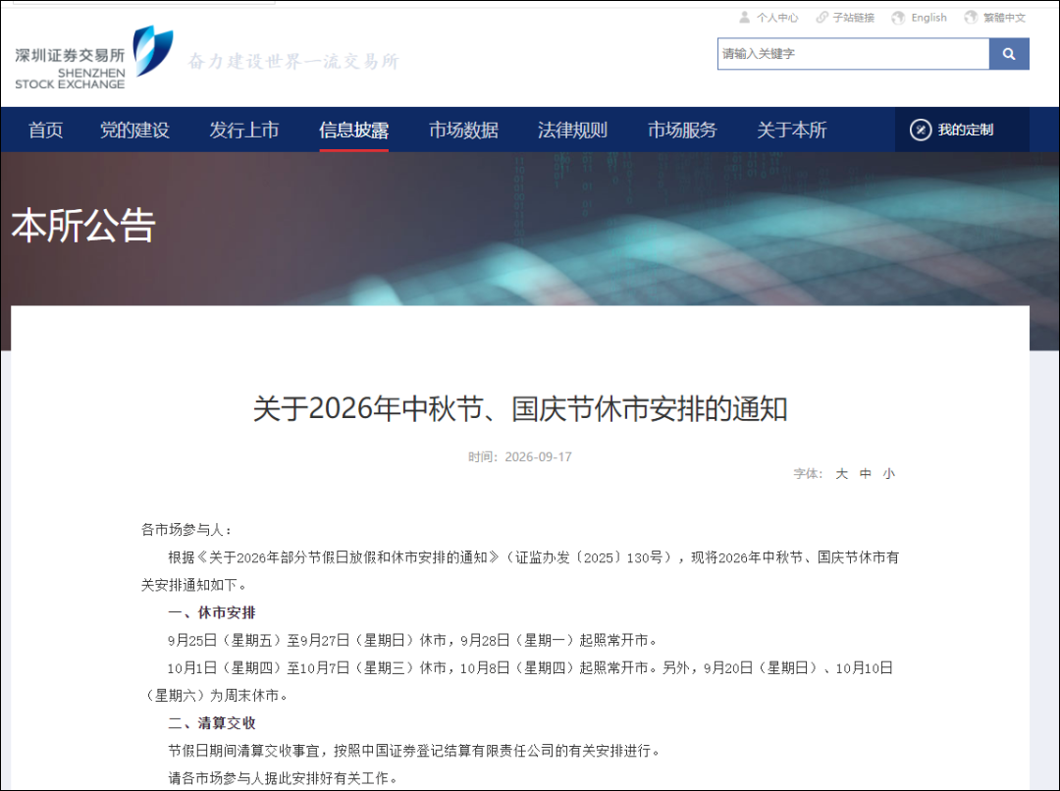
Task: Click the 二、清算交收 section heading
Action: click(x=212, y=722)
